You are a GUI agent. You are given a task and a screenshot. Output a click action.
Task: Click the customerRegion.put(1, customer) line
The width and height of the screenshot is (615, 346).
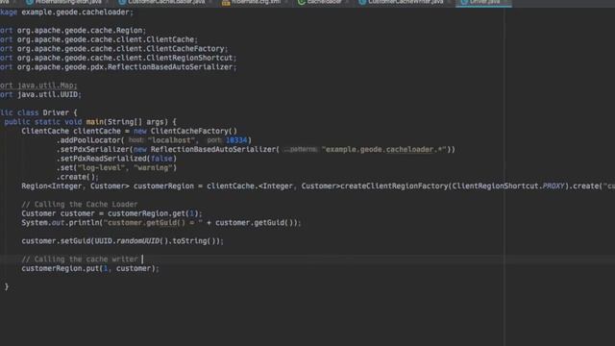click(x=90, y=268)
